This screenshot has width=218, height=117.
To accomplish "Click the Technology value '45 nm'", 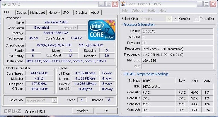I will [34, 38].
